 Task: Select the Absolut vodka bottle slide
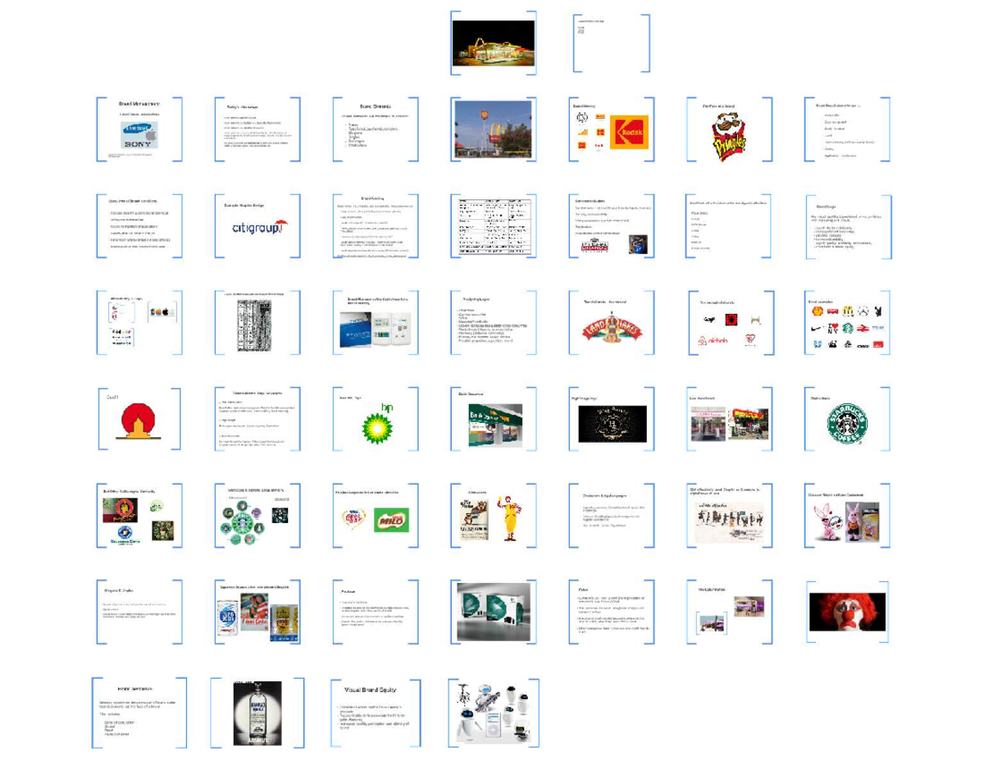click(x=257, y=712)
